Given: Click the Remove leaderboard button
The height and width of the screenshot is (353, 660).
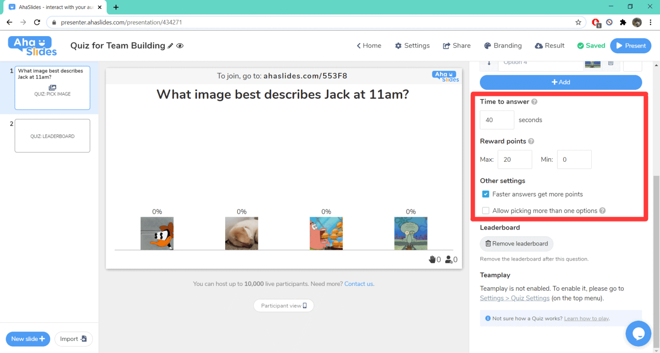Looking at the screenshot, I should coord(516,244).
